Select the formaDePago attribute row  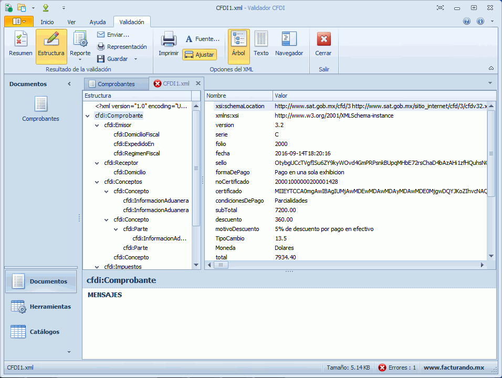click(x=346, y=172)
